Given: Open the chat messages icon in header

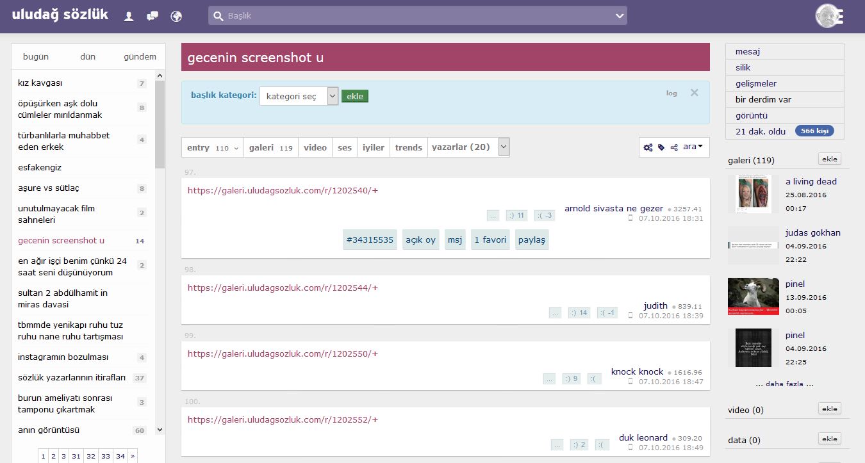Looking at the screenshot, I should click(x=152, y=16).
